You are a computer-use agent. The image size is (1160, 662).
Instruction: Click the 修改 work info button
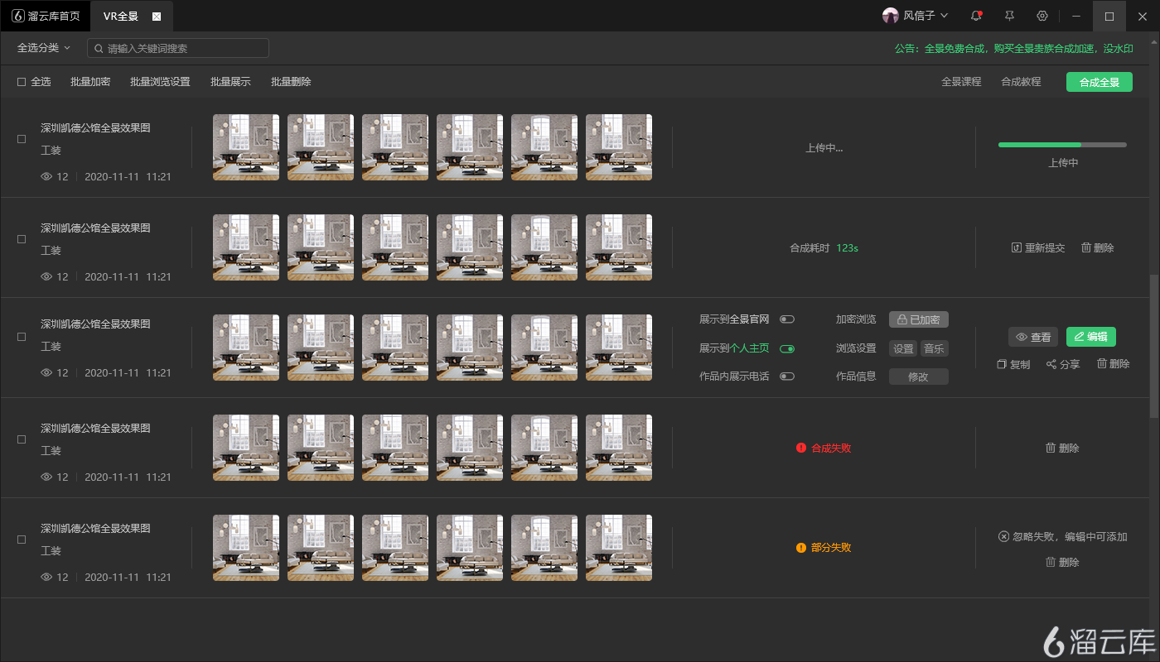[919, 377]
